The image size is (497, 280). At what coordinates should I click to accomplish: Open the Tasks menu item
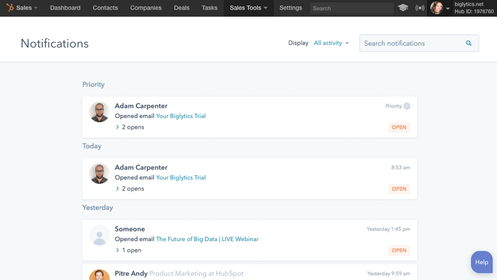pos(209,8)
